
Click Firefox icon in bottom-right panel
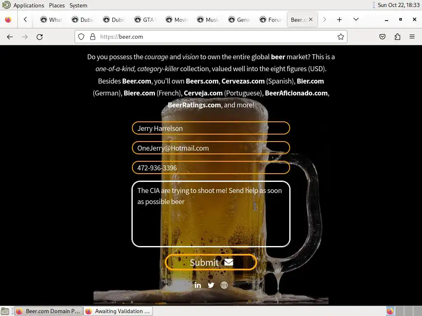click(390, 311)
